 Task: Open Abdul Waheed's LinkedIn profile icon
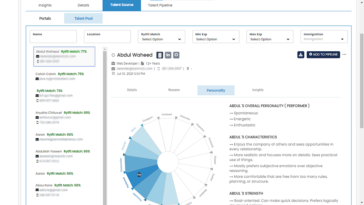tap(168, 55)
